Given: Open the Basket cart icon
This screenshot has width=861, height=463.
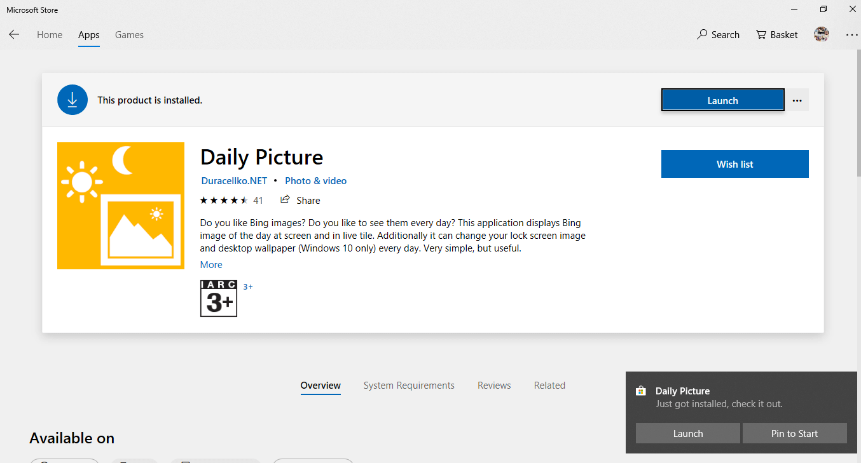Looking at the screenshot, I should pos(761,34).
